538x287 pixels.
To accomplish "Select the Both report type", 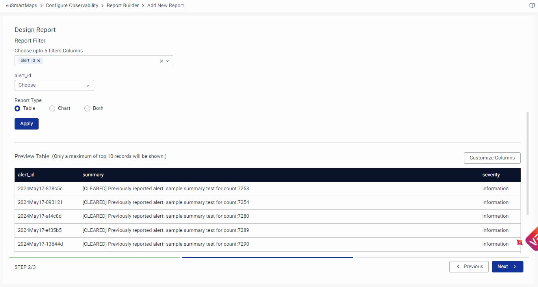I will tap(87, 109).
